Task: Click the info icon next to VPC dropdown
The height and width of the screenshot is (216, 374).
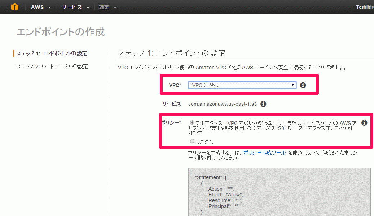Action: point(303,85)
